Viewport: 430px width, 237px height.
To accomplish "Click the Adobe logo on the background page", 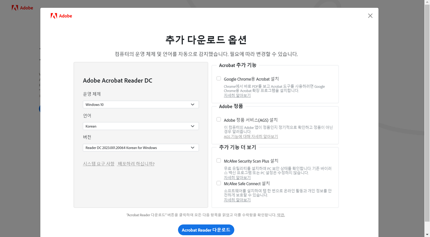I will 22,8.
